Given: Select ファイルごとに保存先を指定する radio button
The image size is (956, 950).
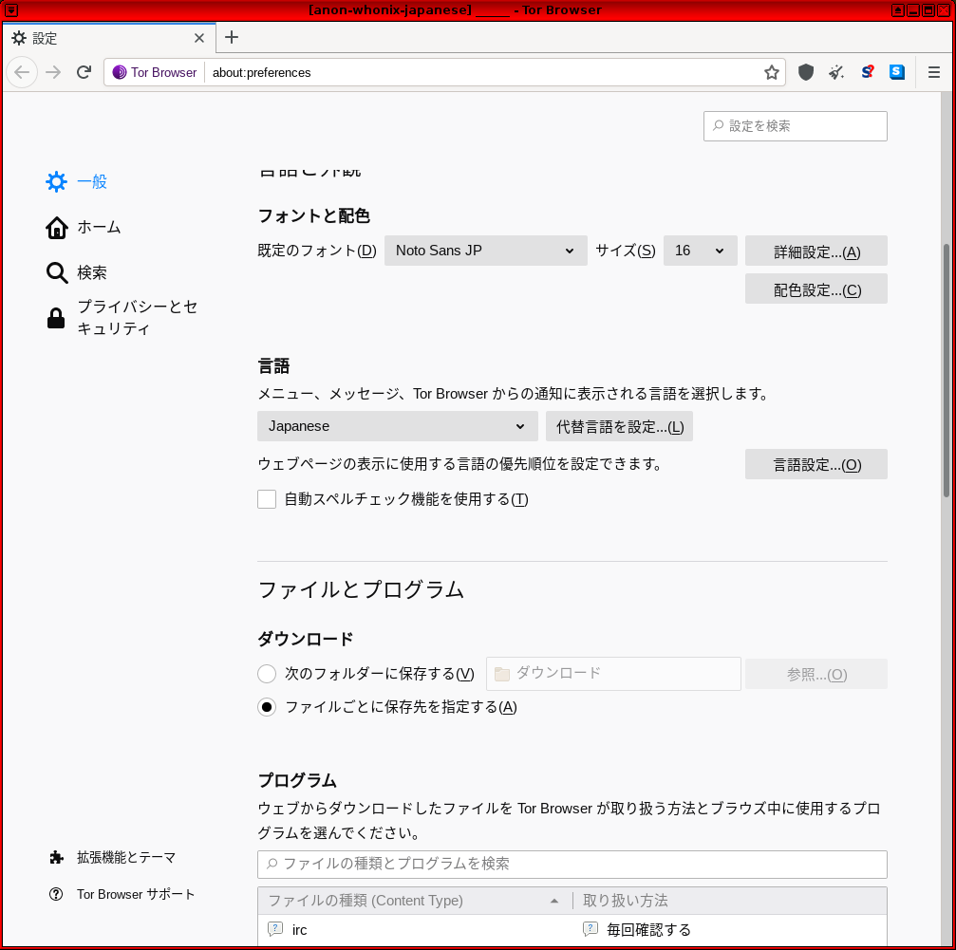Looking at the screenshot, I should (267, 707).
